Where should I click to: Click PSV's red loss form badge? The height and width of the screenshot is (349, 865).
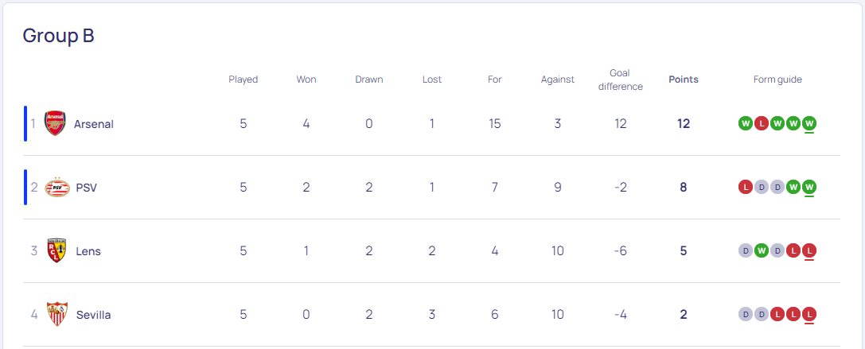[x=746, y=188]
